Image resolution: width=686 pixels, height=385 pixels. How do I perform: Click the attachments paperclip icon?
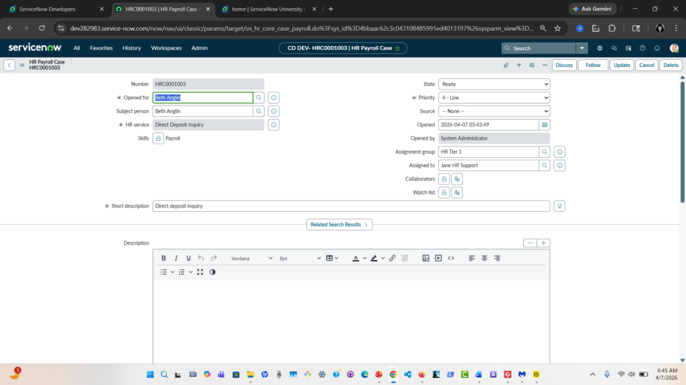tap(506, 65)
